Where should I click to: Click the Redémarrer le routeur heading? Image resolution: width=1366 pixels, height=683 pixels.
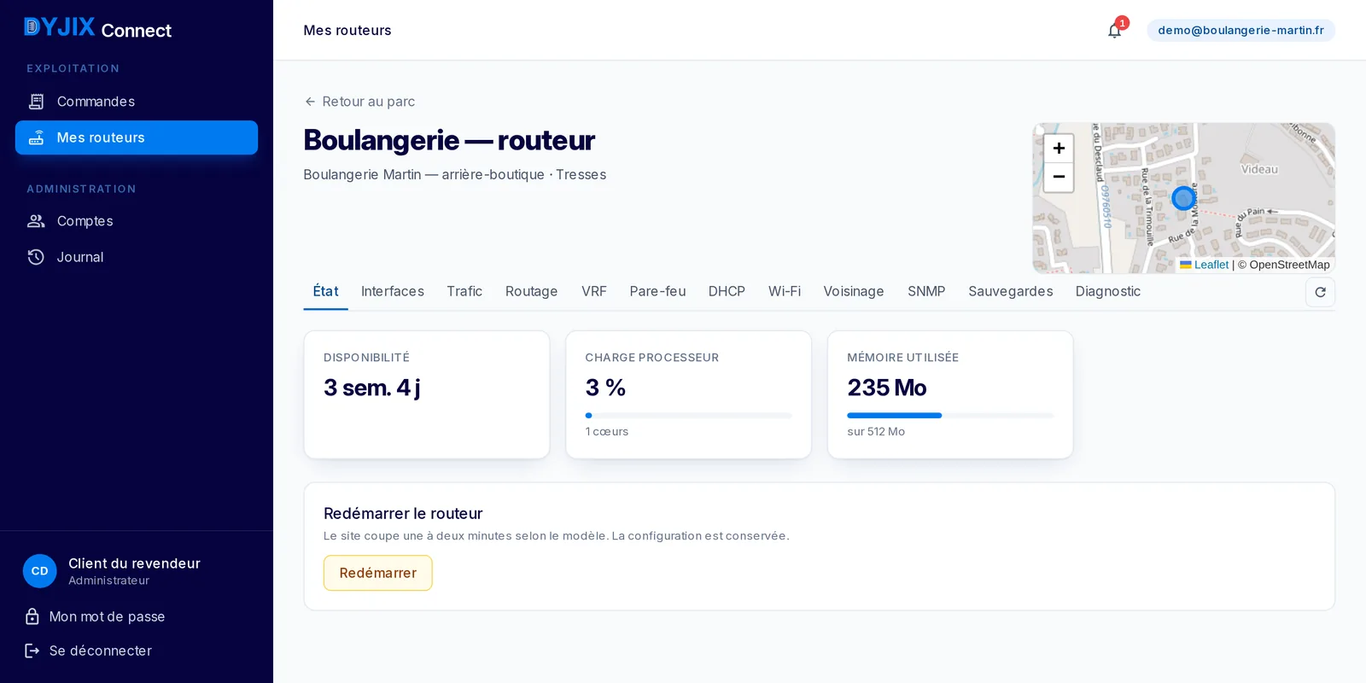pos(403,513)
